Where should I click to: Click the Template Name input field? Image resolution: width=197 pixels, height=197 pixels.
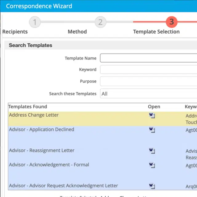(148, 58)
